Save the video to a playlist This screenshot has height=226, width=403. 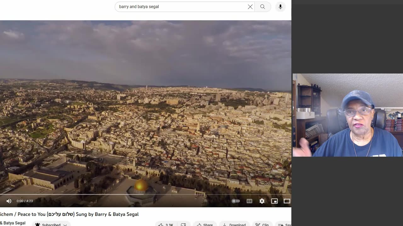(283, 225)
